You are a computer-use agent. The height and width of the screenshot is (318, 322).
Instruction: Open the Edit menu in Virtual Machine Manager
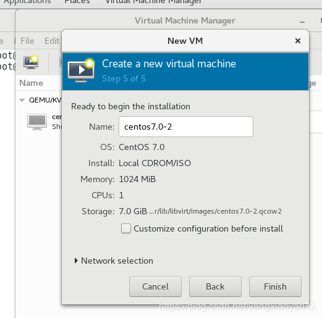click(x=52, y=41)
